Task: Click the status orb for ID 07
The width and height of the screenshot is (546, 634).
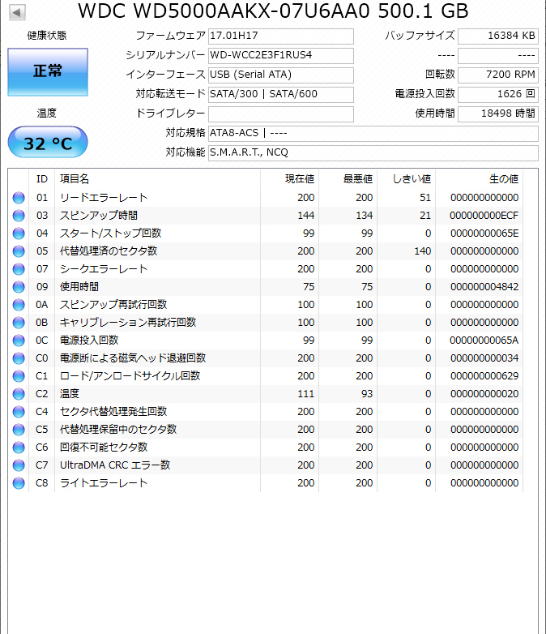Action: click(19, 269)
